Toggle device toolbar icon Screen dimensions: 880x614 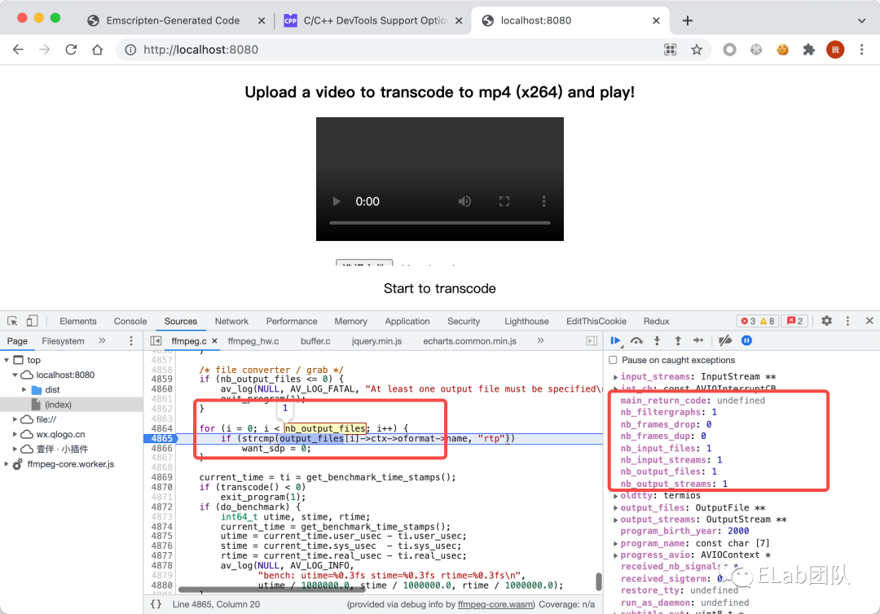(x=32, y=322)
